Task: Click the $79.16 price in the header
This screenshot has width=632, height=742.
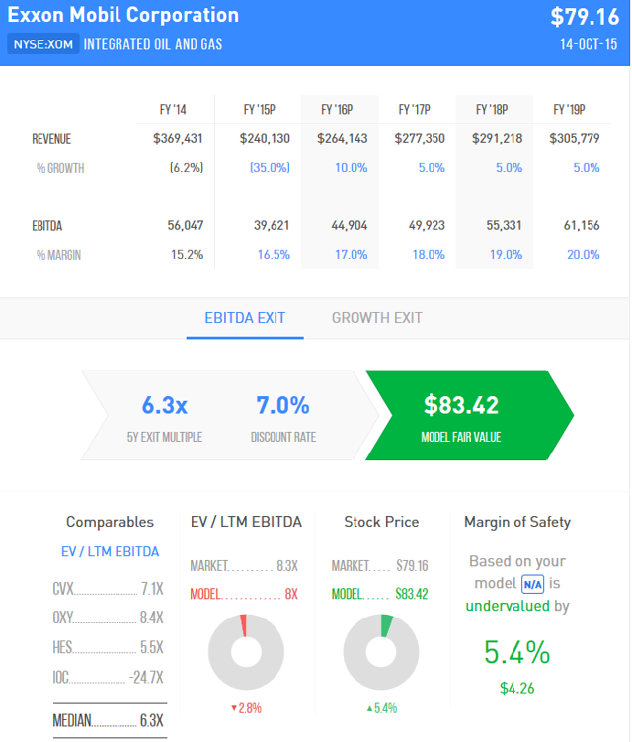Action: pyautogui.click(x=585, y=17)
